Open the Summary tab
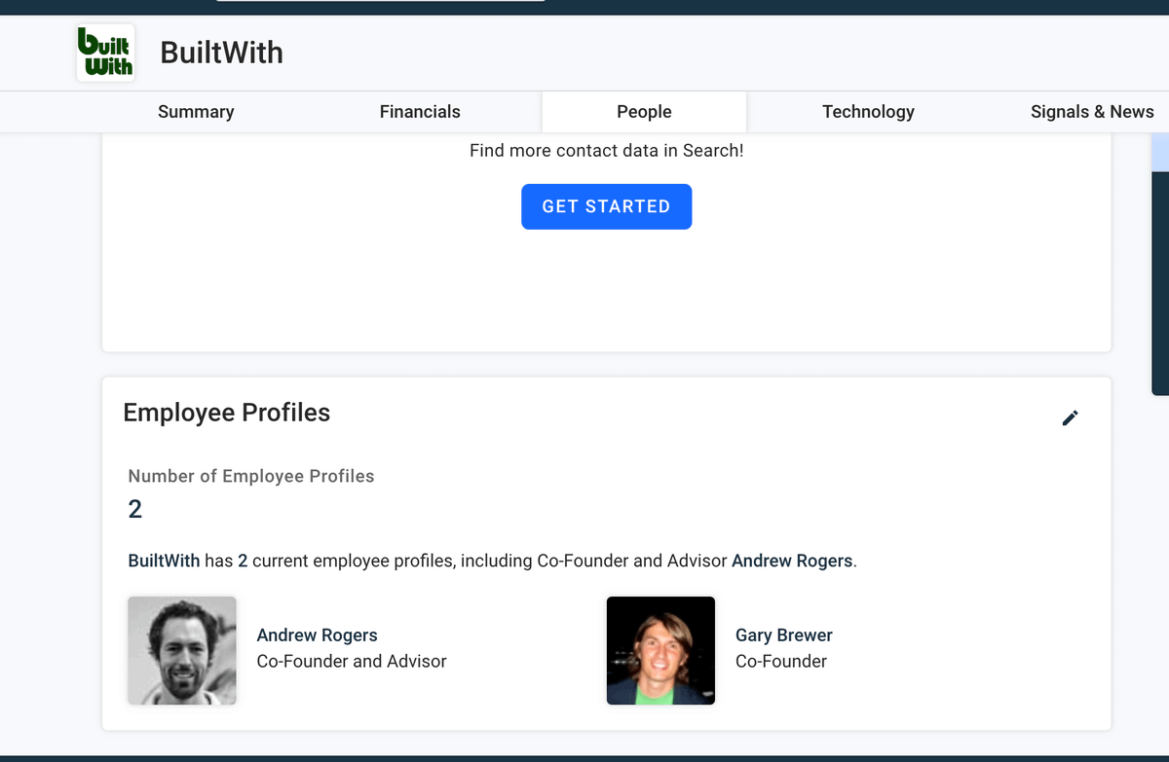The image size is (1169, 762). (x=196, y=112)
